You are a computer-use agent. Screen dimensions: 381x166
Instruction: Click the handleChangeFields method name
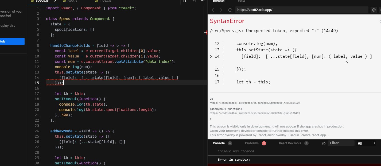(70, 45)
